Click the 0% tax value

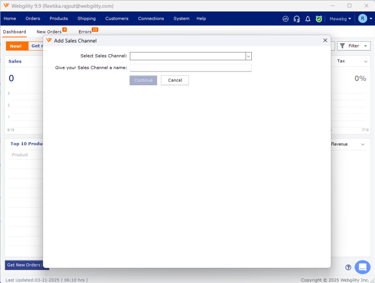360,79
